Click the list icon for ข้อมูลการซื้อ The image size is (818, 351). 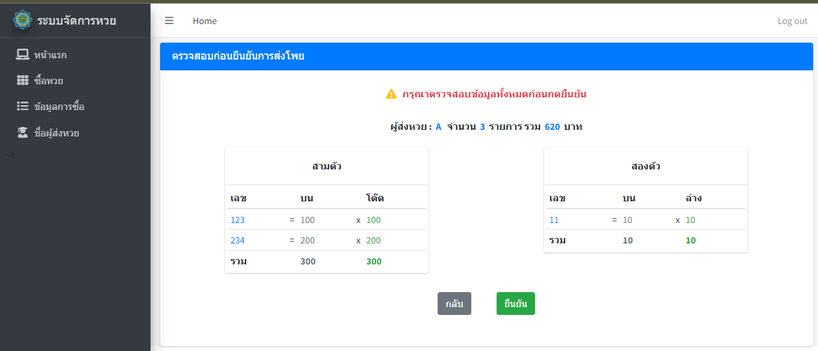pos(22,106)
